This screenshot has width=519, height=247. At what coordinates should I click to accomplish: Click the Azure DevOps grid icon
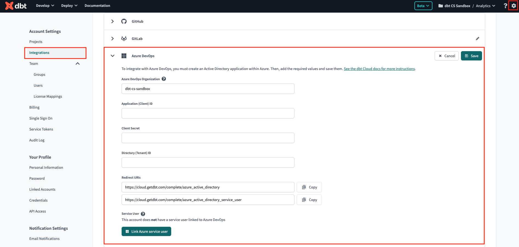coord(124,56)
